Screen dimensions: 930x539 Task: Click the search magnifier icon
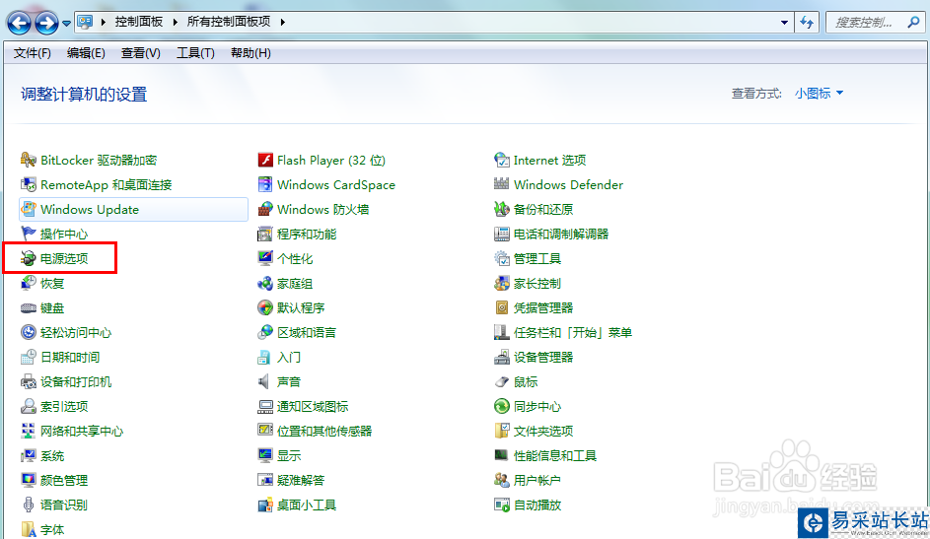(x=913, y=23)
